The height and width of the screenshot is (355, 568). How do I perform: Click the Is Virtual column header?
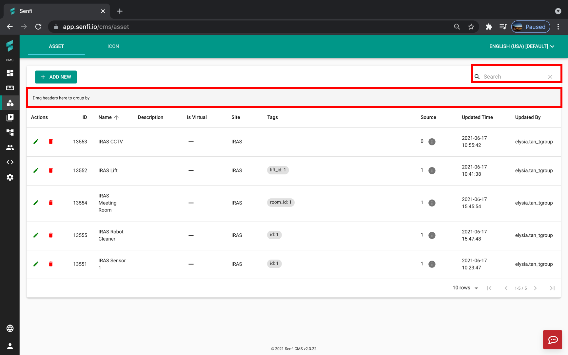(x=197, y=117)
